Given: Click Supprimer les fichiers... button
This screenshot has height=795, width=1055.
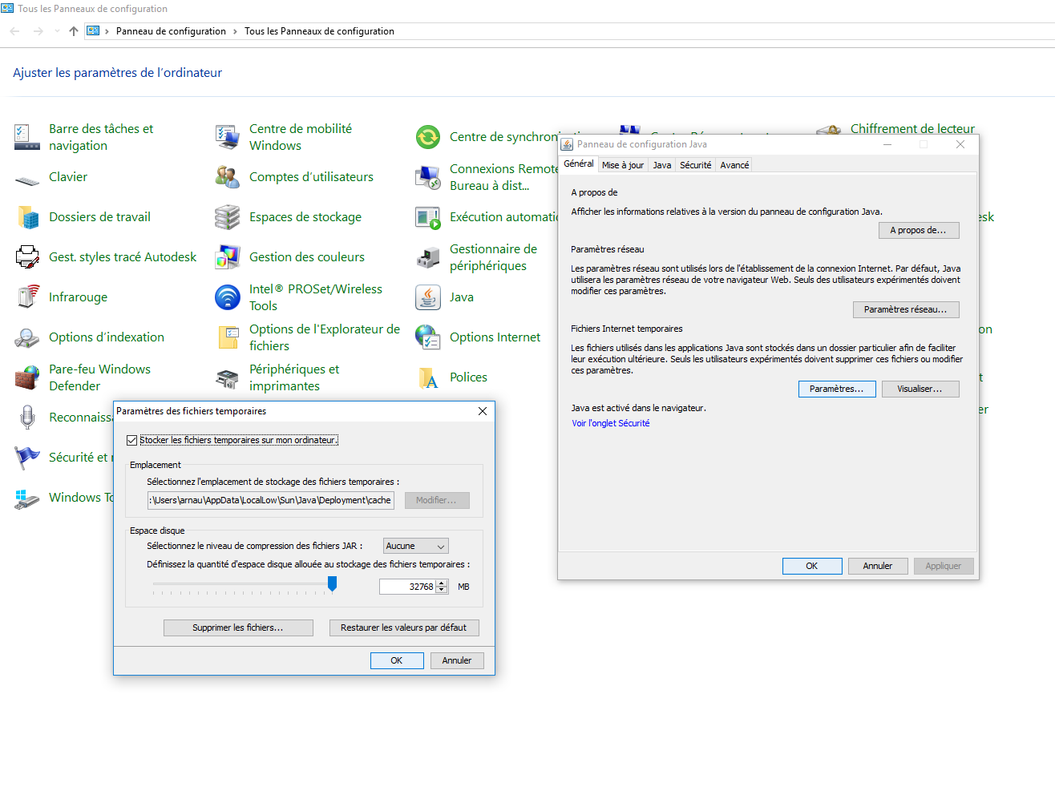Looking at the screenshot, I should (238, 628).
